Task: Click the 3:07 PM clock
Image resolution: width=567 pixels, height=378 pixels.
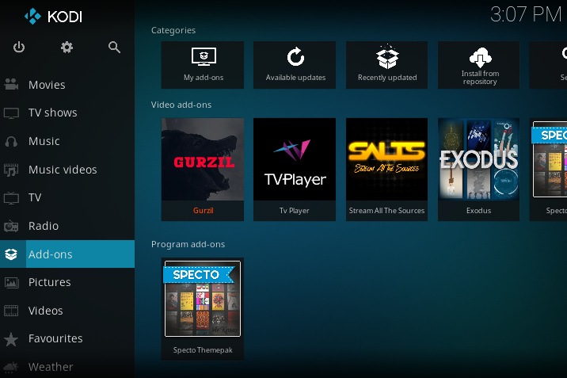Action: 526,14
